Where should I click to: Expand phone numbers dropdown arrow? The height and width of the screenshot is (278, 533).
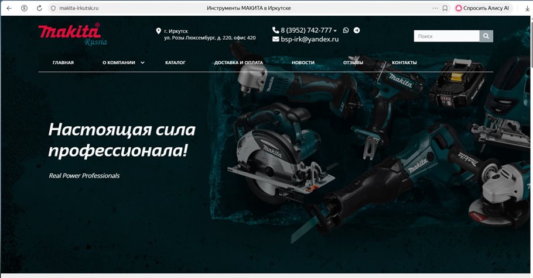coord(335,31)
